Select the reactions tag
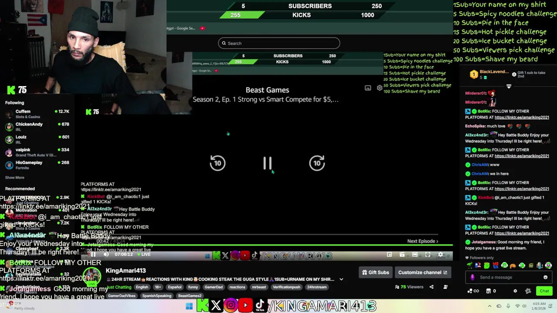This screenshot has width=557, height=313. pyautogui.click(x=237, y=287)
